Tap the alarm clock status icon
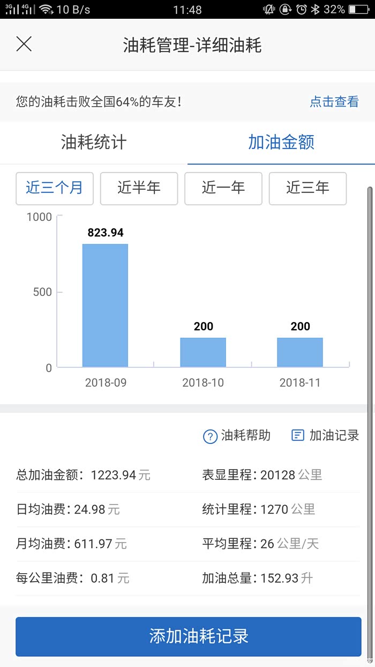The width and height of the screenshot is (375, 667). pos(301,9)
